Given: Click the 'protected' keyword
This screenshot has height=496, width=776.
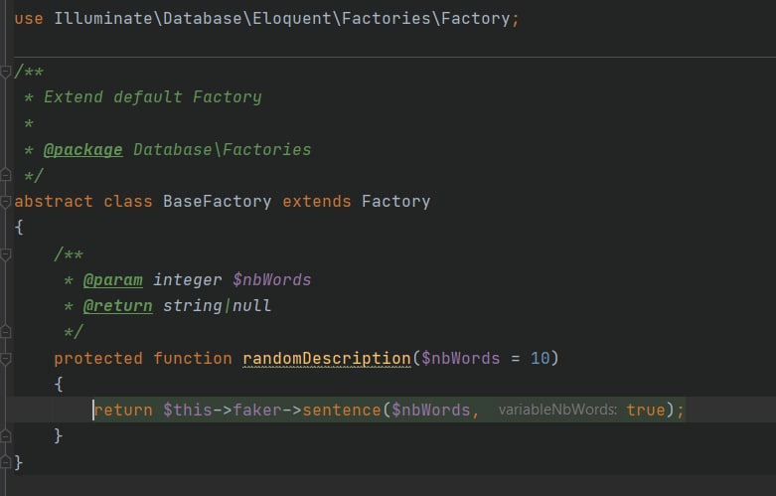Looking at the screenshot, I should 98,358.
